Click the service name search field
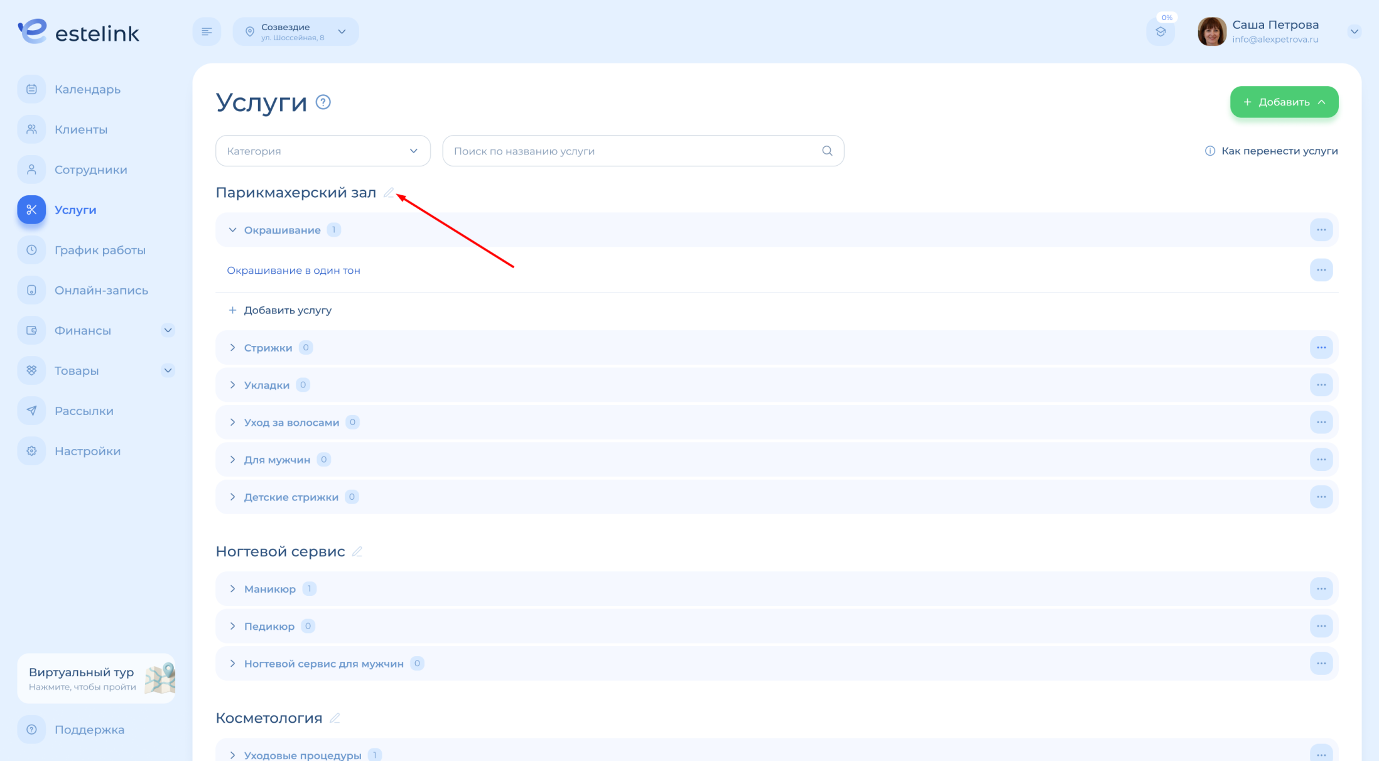 [x=643, y=151]
